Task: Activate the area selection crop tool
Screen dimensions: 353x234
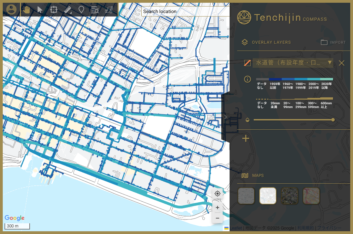Action: 54,10
